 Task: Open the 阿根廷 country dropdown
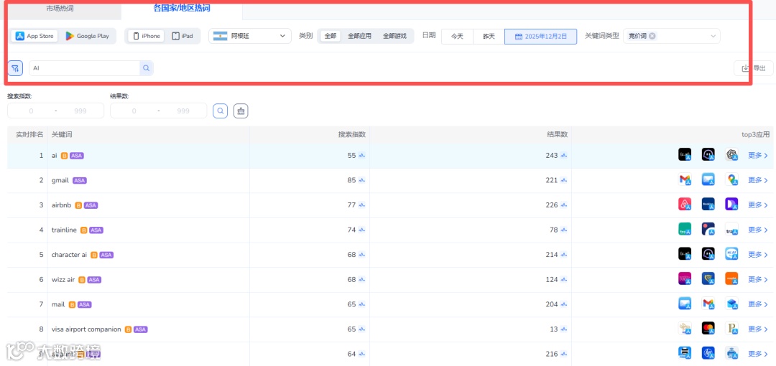(x=250, y=36)
